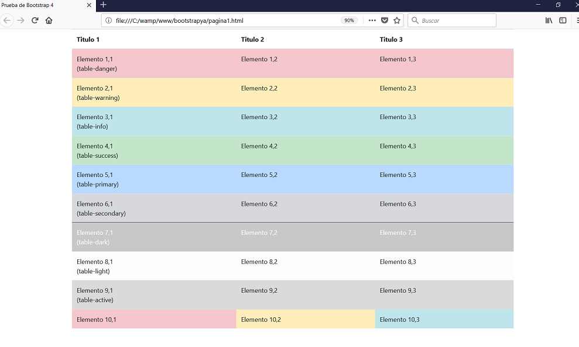The width and height of the screenshot is (579, 347).
Task: Select the blue Elemento 10,3 cell
Action: [x=444, y=319]
